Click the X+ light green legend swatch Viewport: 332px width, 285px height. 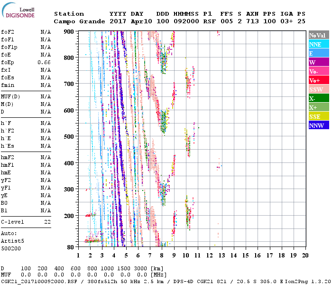(319, 107)
